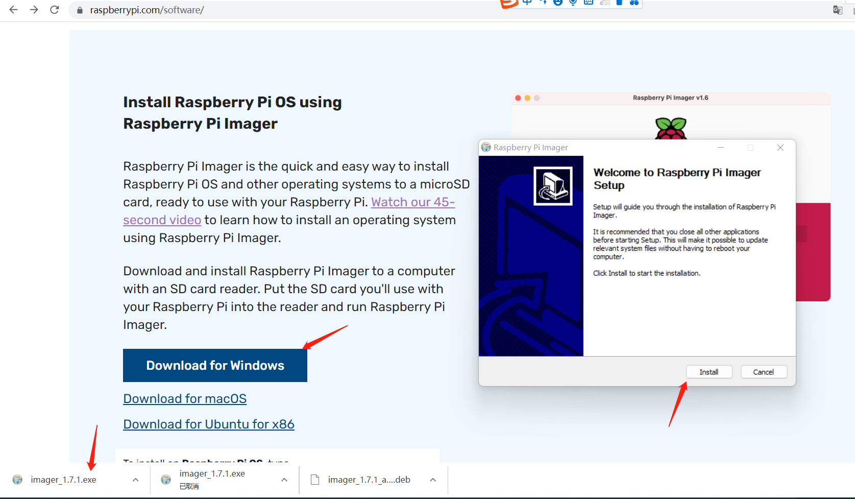Click the Raspberry Pi Imager setup title-bar icon
This screenshot has height=499, width=855.
click(486, 147)
